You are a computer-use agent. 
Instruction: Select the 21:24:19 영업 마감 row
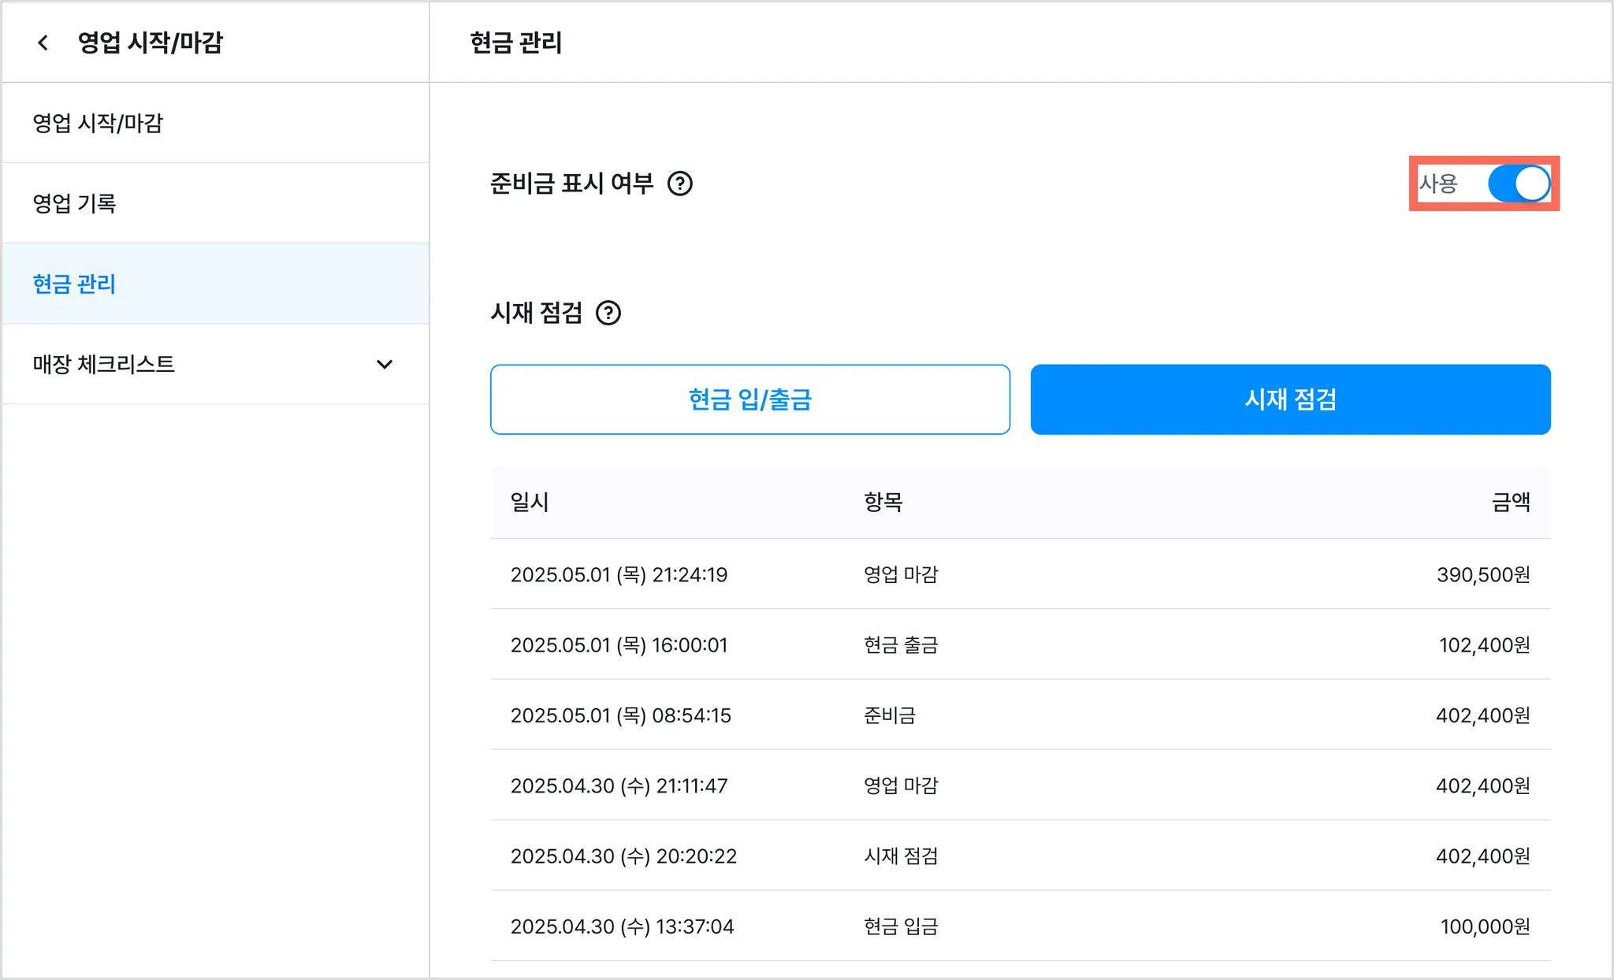pyautogui.click(x=1020, y=574)
